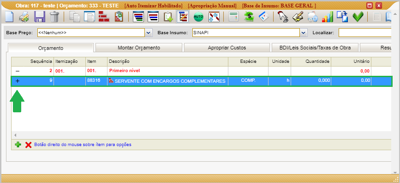The image size is (400, 183).
Task: Click the blue pages transfer icon
Action: tap(342, 17)
